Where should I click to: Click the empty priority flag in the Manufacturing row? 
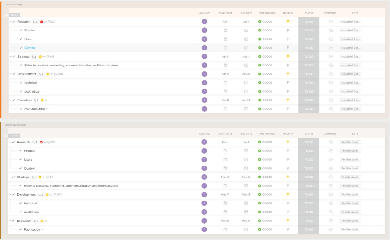tap(288, 109)
